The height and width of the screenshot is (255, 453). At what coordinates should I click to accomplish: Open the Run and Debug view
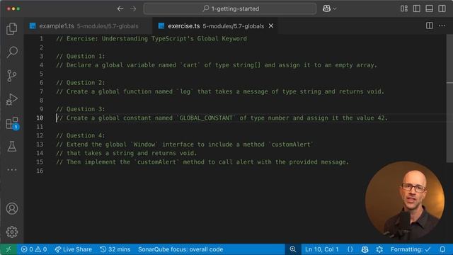click(x=12, y=99)
